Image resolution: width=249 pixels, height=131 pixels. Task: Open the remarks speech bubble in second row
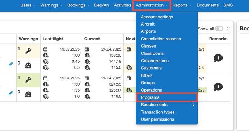click(x=218, y=87)
